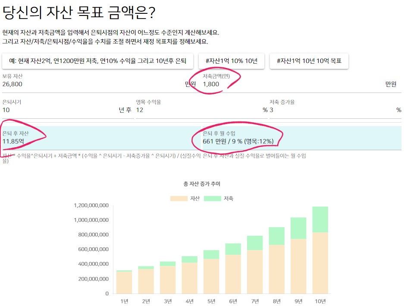Click the example preset showing 현재 자산2억

[x=99, y=61]
